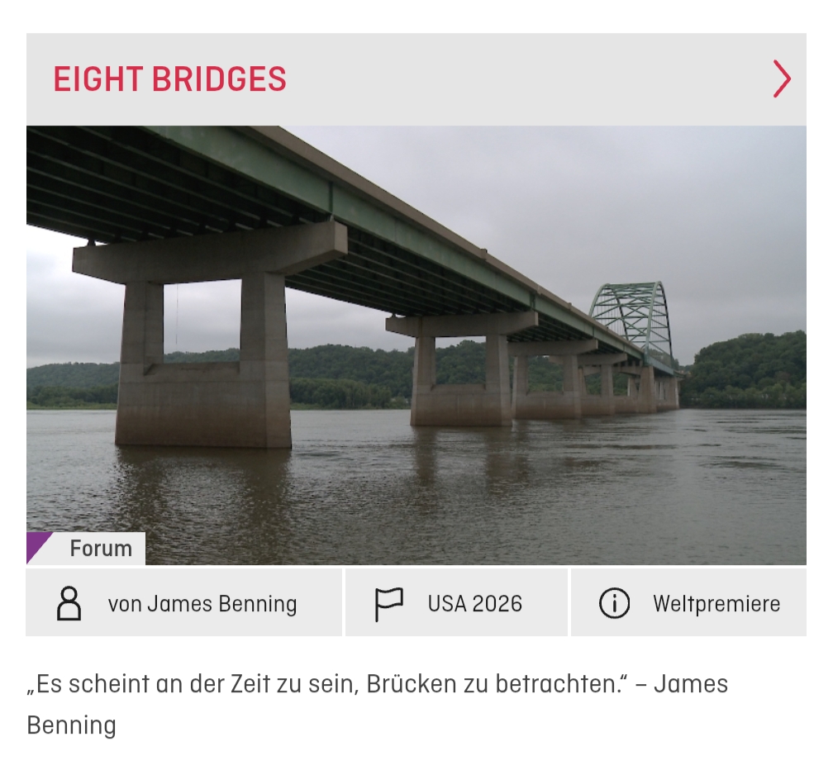Open film details via the red chevron arrow
This screenshot has width=833, height=770.
pos(782,79)
